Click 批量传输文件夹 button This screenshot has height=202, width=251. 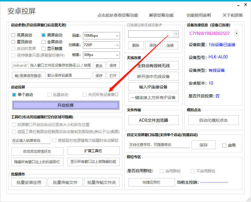[102, 182]
